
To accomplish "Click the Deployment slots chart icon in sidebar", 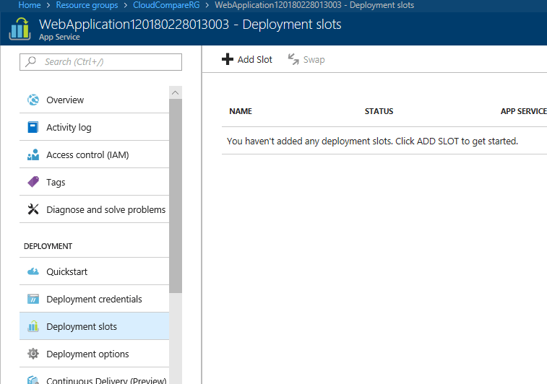I will [33, 326].
